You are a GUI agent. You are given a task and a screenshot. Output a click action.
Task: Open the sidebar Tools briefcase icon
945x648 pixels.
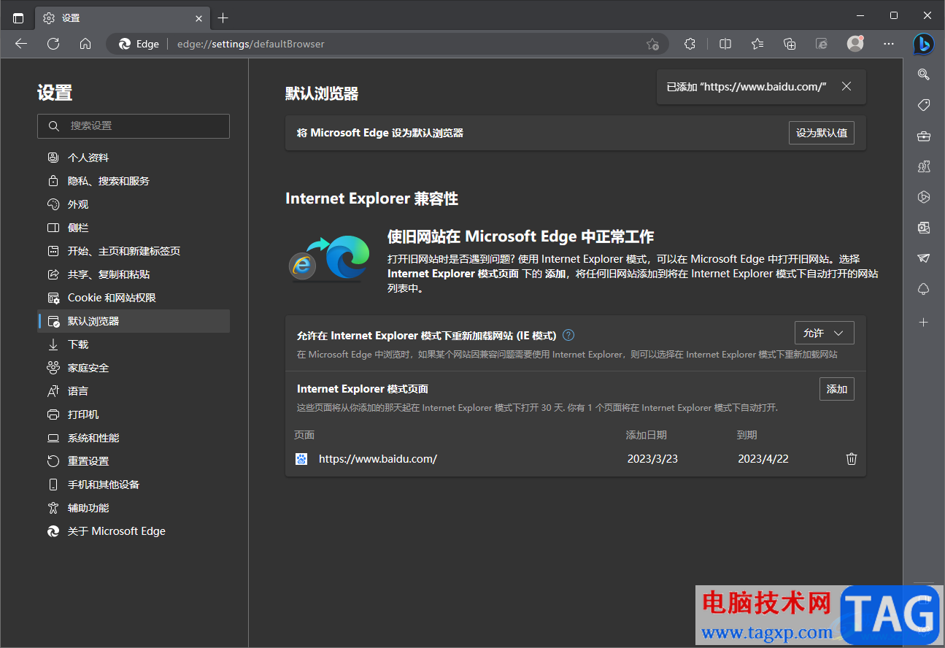coord(924,136)
